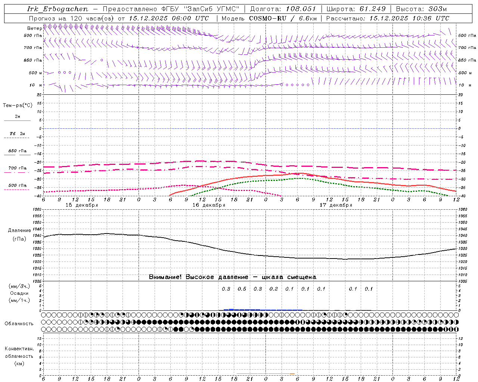
Task: Click the date label 17 декабря
Action: tap(336, 205)
